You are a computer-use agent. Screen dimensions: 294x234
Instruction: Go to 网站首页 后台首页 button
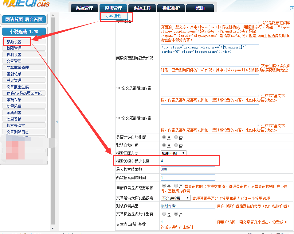[24, 20]
